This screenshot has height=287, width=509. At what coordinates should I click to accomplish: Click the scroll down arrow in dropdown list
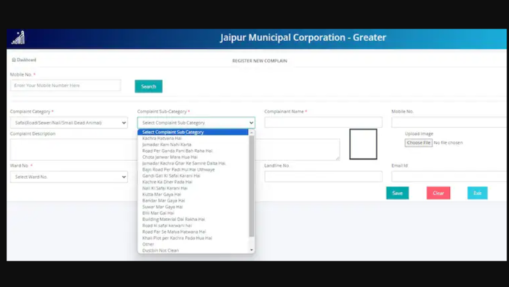[x=252, y=250]
